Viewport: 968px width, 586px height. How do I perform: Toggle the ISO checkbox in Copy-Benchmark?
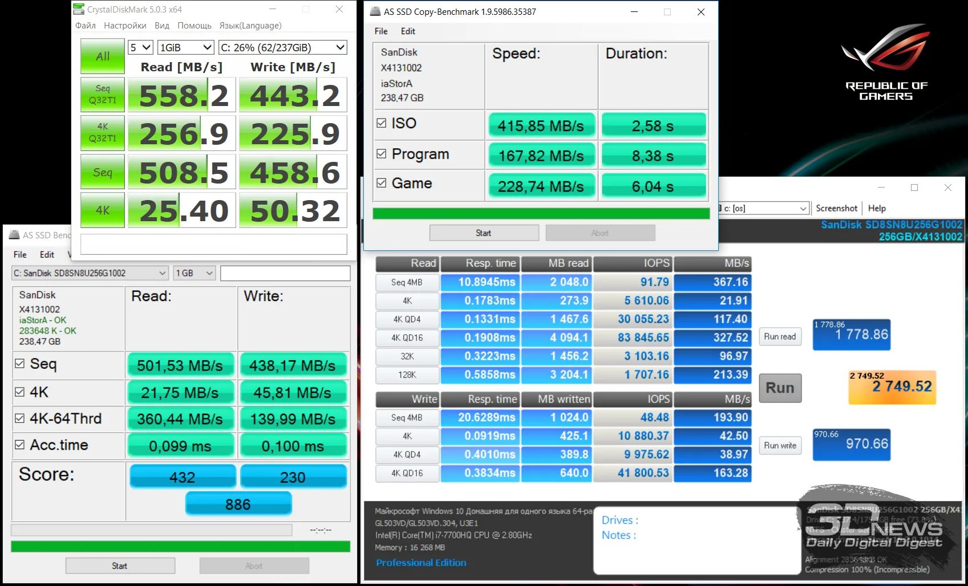coord(382,123)
